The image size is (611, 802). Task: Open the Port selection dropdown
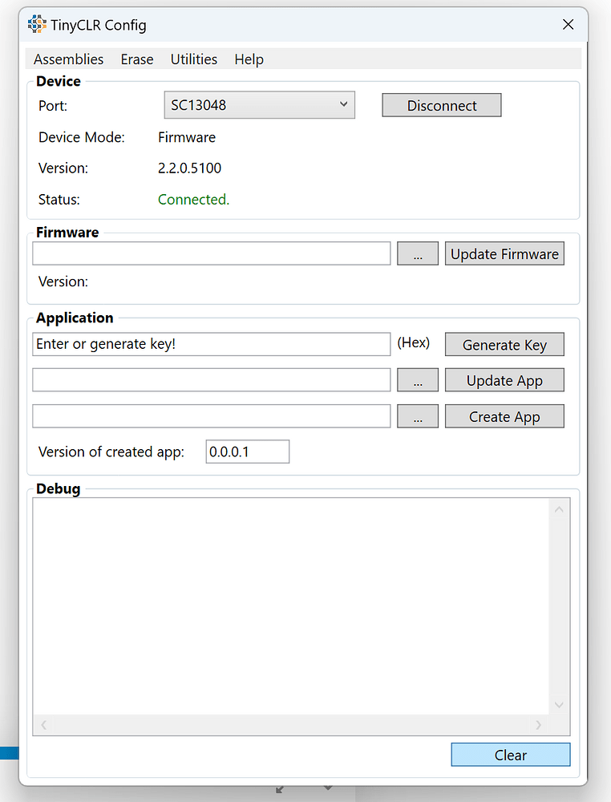click(343, 104)
